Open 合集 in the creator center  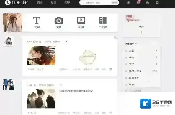131,57
